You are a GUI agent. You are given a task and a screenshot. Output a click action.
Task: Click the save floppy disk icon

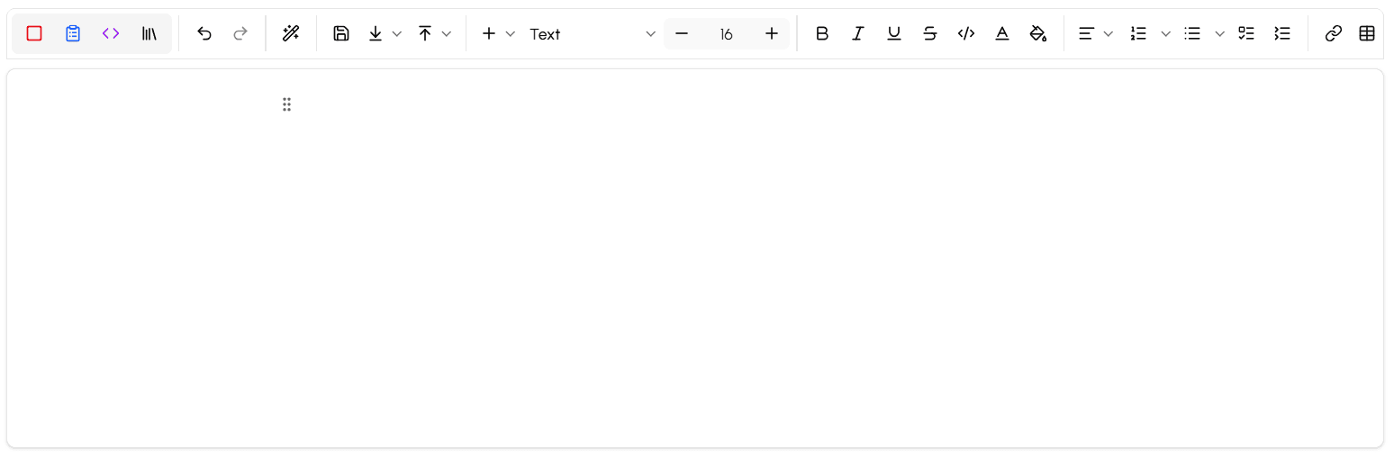coord(340,33)
